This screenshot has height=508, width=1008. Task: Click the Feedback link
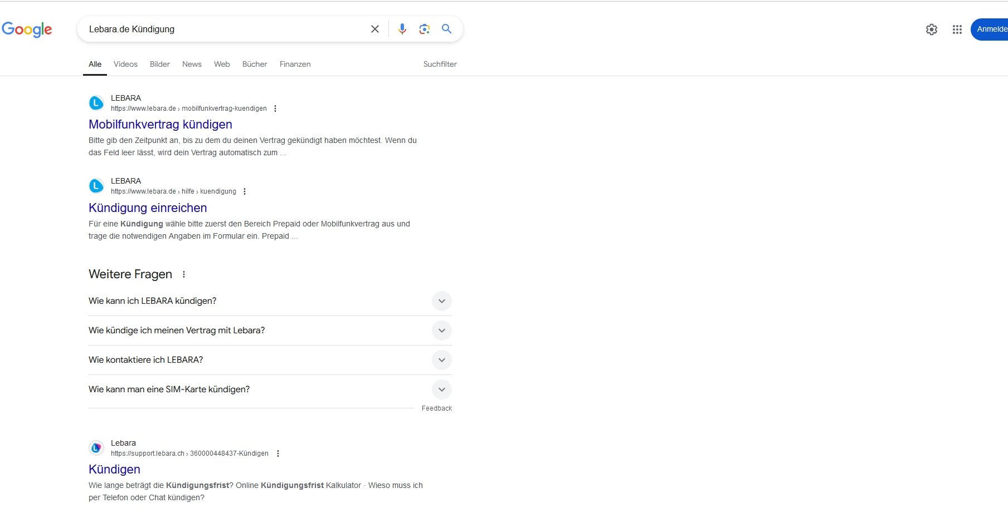click(x=437, y=408)
